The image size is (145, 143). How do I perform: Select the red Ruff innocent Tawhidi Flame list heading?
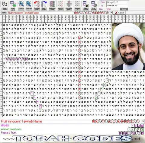21,121
